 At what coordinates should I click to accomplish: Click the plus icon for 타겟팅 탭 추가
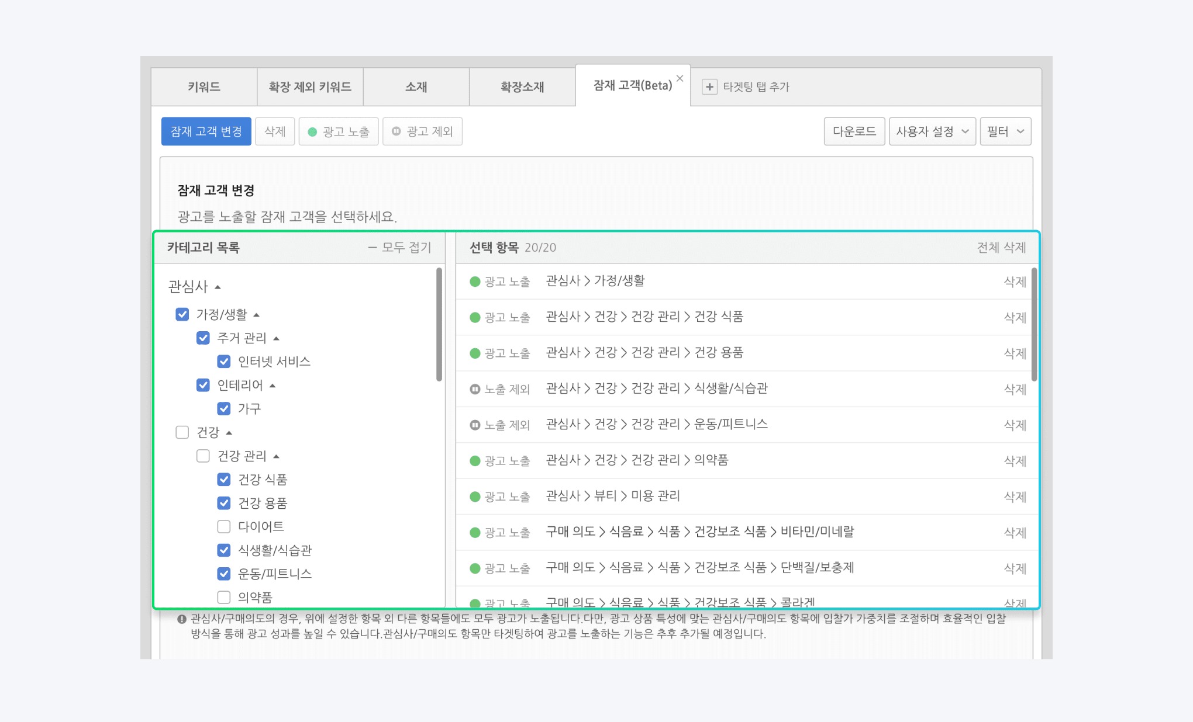point(709,86)
